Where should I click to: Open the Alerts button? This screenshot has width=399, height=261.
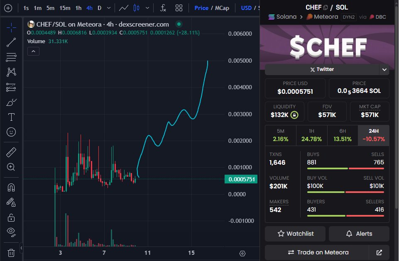tap(359, 234)
